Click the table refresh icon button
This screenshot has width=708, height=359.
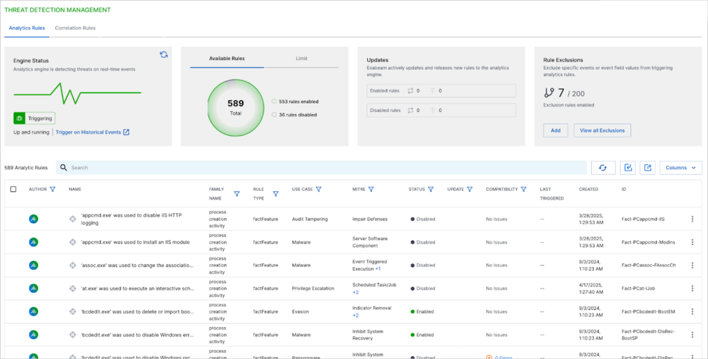pyautogui.click(x=602, y=168)
